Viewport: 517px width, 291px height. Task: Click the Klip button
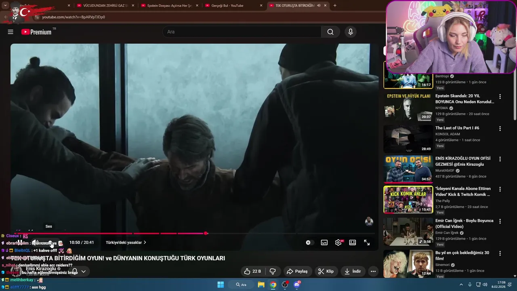(x=326, y=271)
